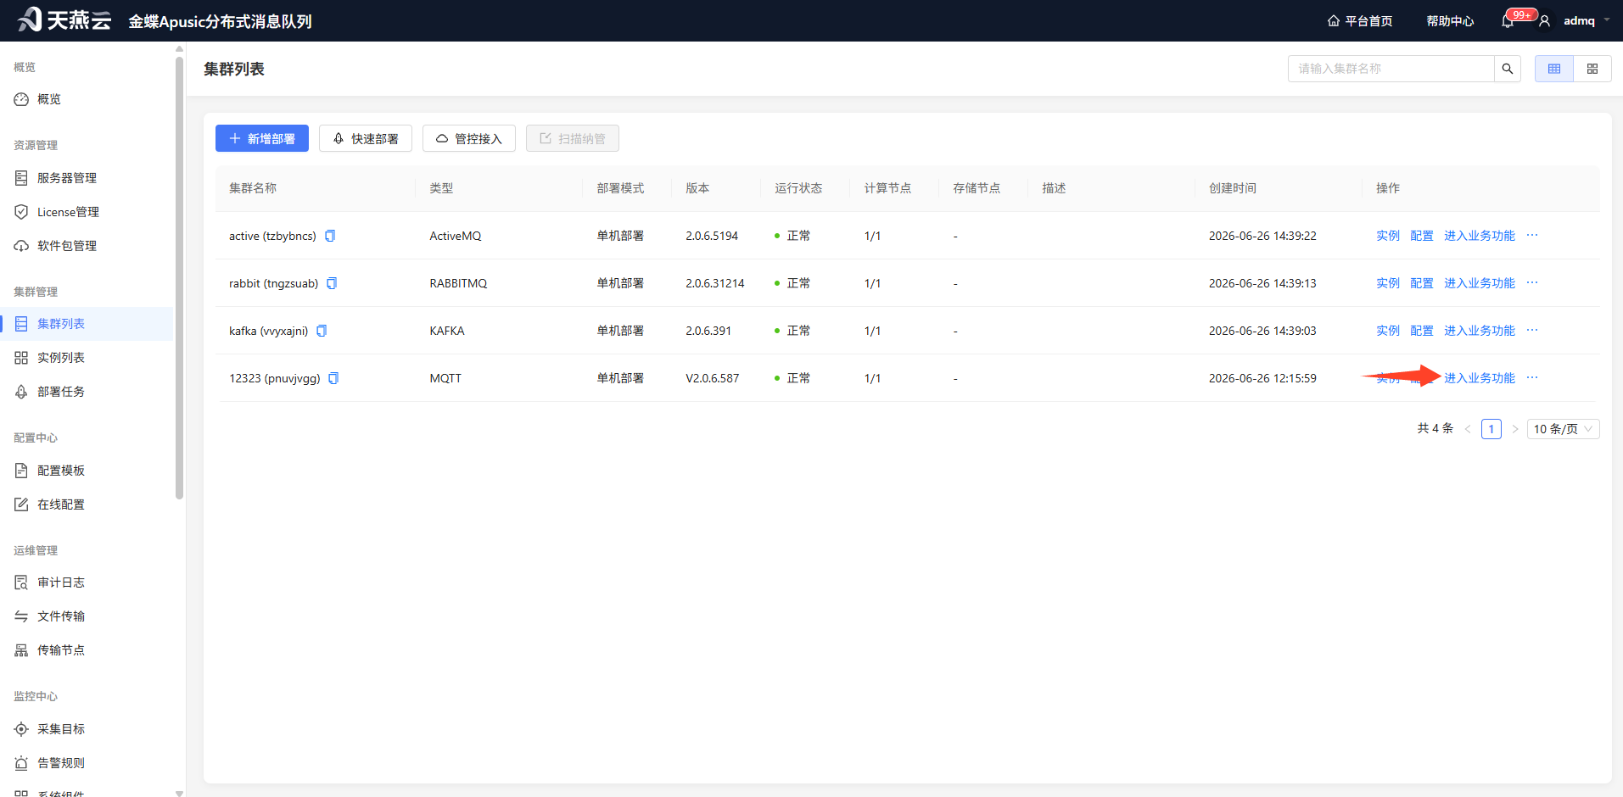Focus the cluster name search field
This screenshot has height=797, width=1623.
(1391, 69)
